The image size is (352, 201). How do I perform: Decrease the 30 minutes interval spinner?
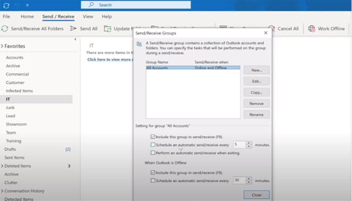(249, 182)
